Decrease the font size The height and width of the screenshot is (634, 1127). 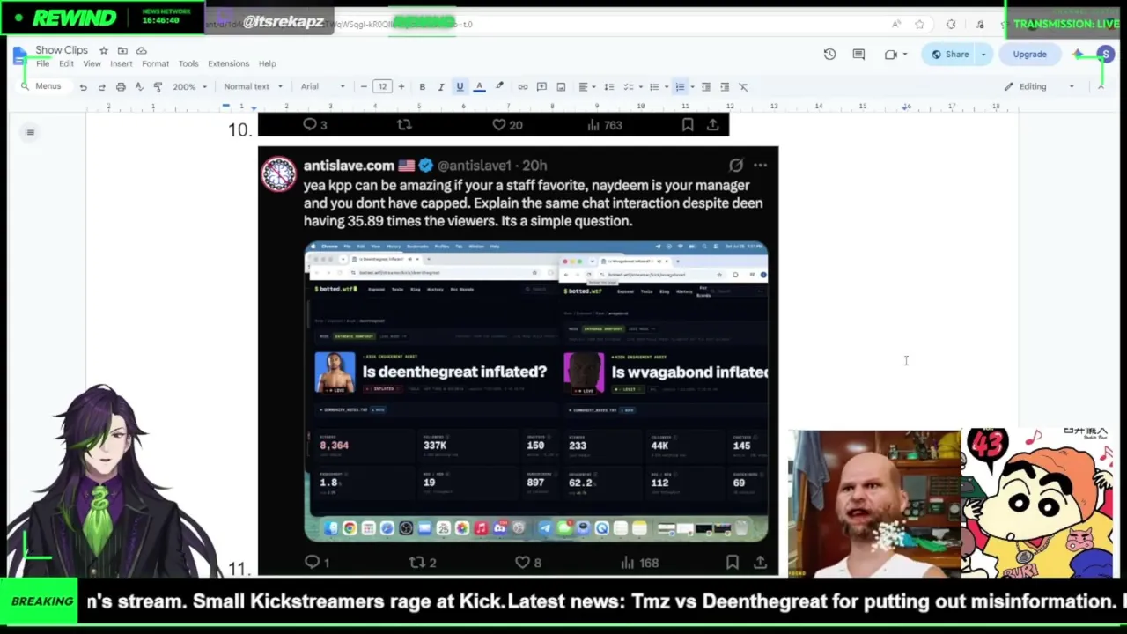coord(364,87)
